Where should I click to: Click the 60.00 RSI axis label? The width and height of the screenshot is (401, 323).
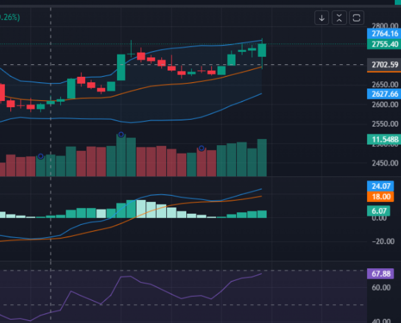coord(381,288)
